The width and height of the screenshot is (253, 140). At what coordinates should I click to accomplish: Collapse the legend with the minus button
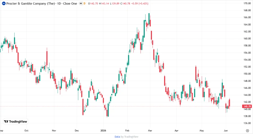point(81,4)
